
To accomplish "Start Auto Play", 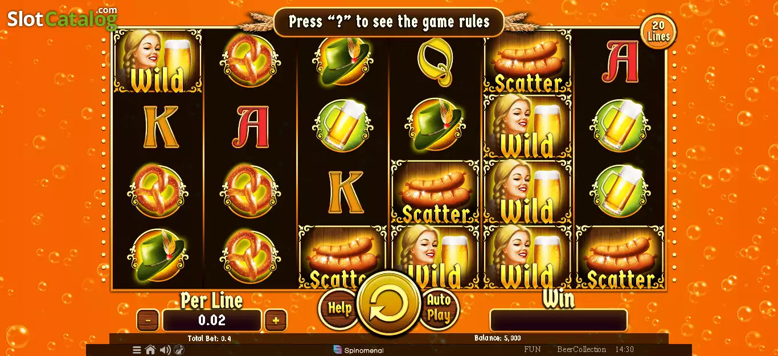I will click(439, 308).
